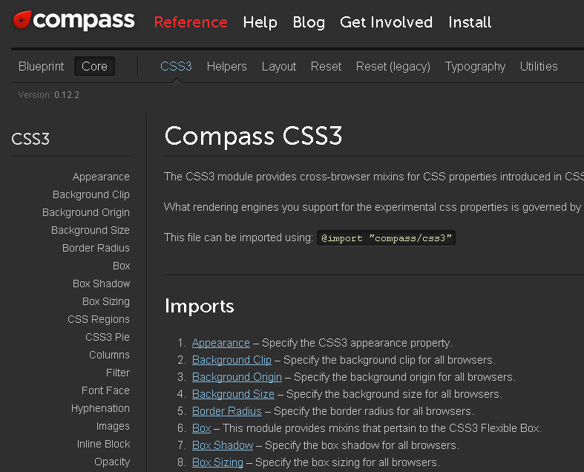Select the Core framework button
This screenshot has width=584, height=472.
tap(94, 66)
